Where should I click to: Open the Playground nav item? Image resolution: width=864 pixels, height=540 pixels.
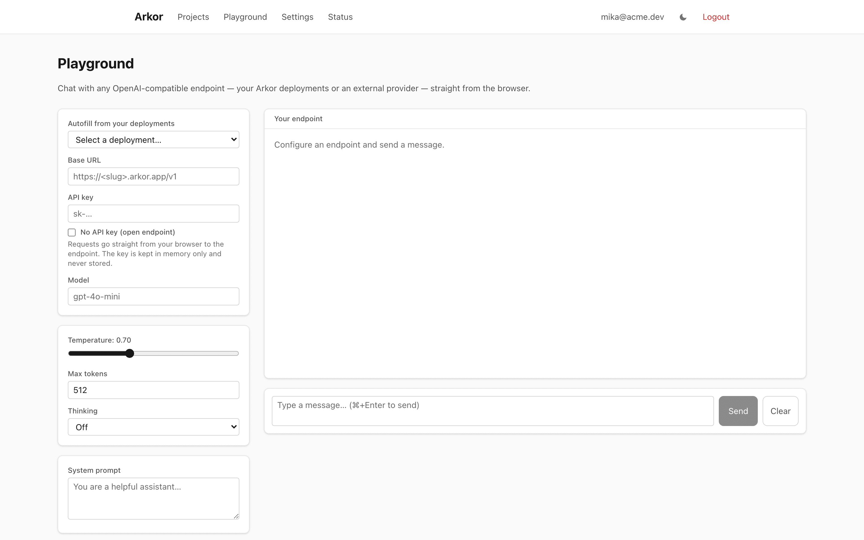245,17
